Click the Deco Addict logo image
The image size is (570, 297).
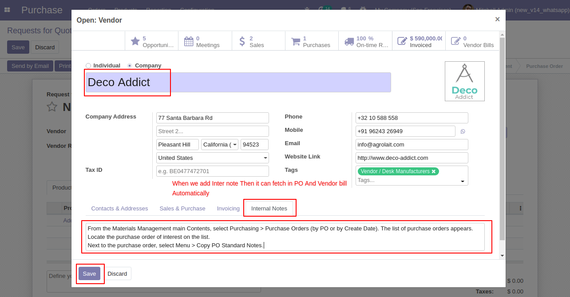point(465,81)
